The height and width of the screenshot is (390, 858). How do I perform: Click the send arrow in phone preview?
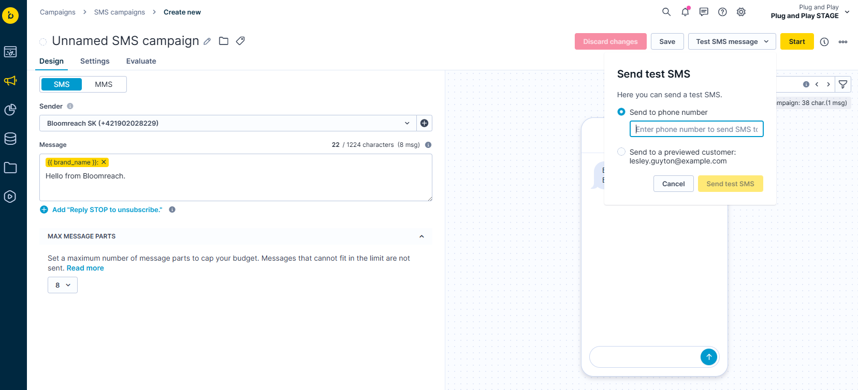[709, 356]
